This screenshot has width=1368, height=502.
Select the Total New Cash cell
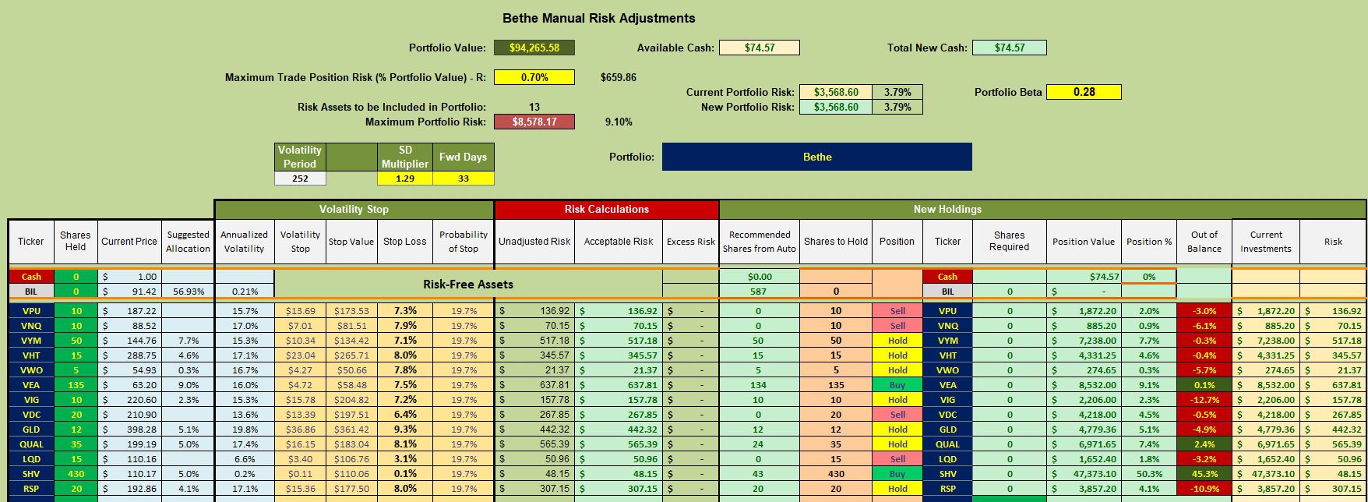click(x=1009, y=48)
